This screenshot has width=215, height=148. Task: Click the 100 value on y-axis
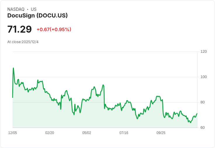point(204,77)
